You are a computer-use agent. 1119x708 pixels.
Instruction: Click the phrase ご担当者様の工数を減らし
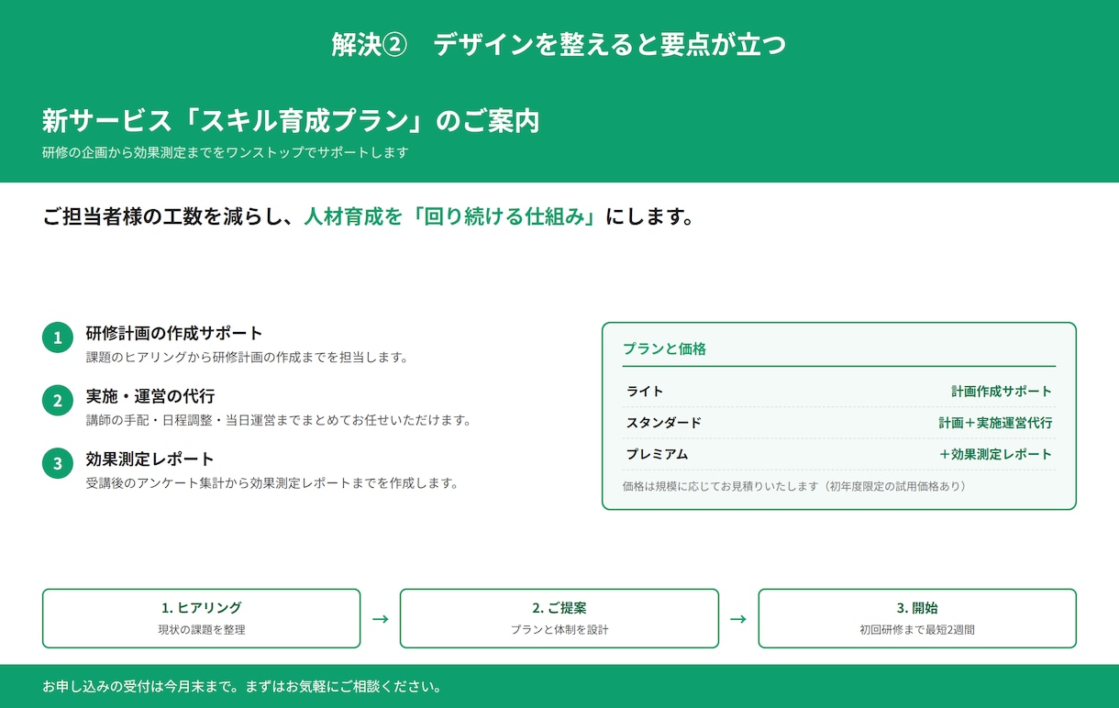161,217
